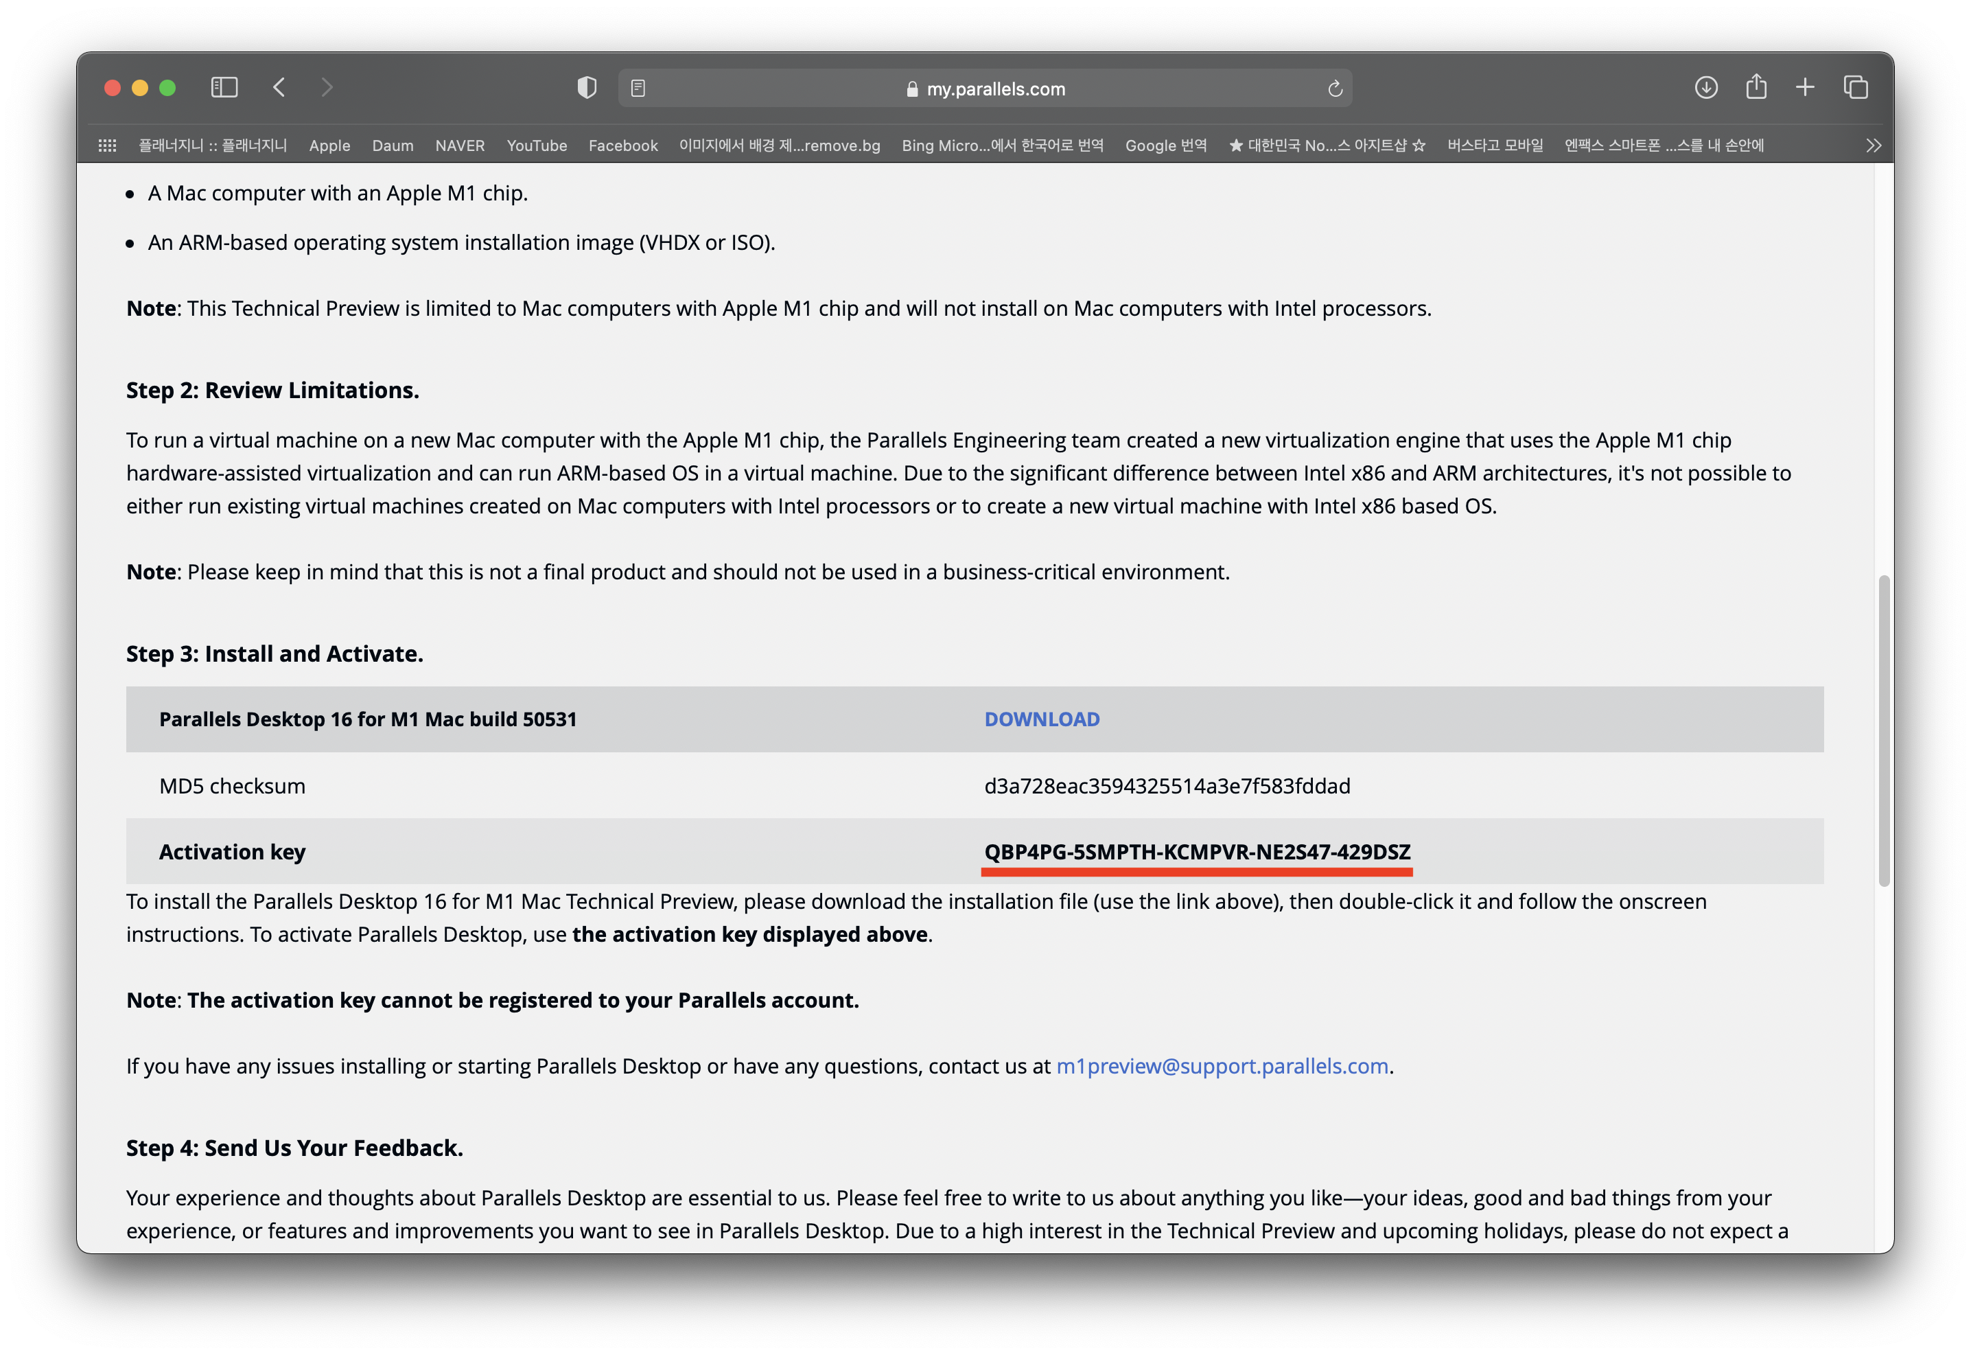Go back to previous page
This screenshot has height=1355, width=1971.
click(x=279, y=87)
